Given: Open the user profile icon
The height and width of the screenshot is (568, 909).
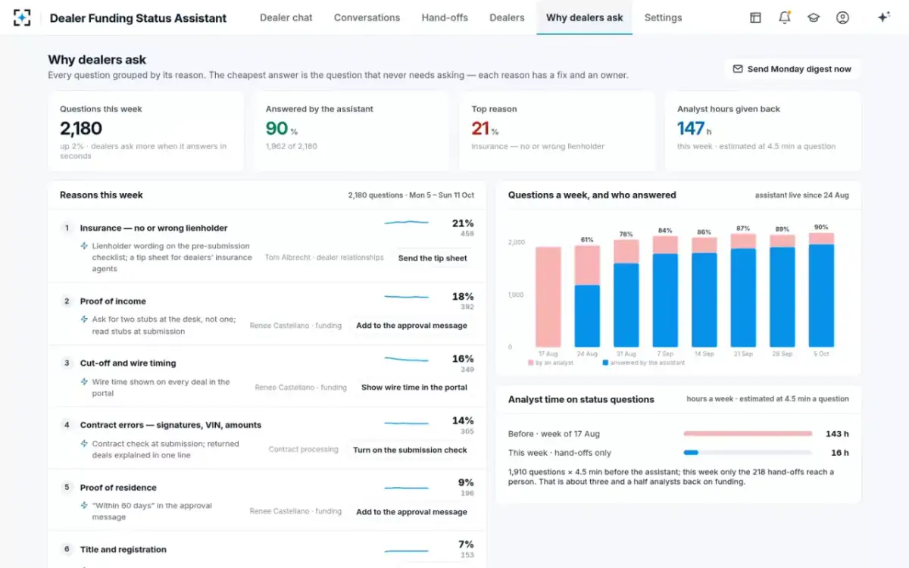Looking at the screenshot, I should pyautogui.click(x=842, y=17).
